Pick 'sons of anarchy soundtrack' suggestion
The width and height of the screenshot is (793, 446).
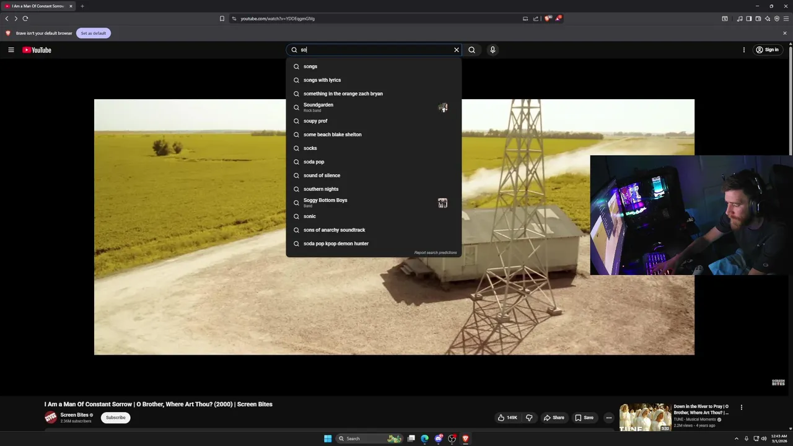coord(374,230)
